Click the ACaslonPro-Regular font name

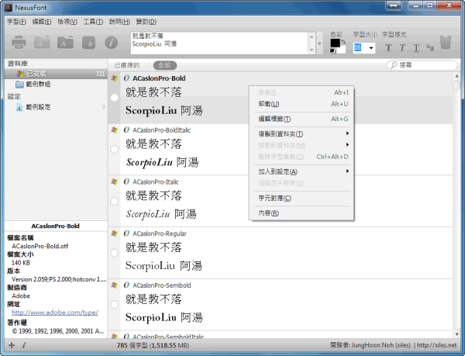tap(160, 233)
